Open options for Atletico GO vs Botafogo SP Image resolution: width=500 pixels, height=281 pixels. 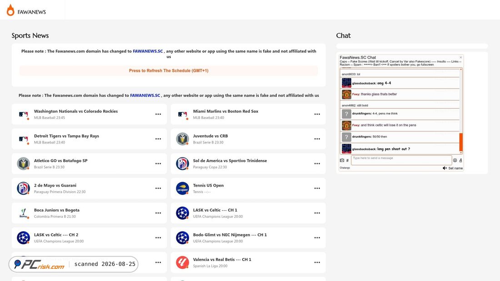[x=158, y=163]
